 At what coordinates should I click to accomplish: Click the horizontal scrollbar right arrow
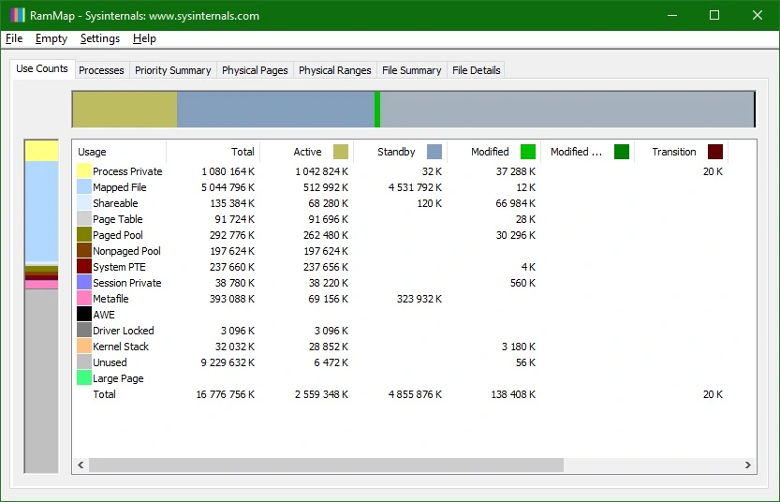[x=747, y=465]
